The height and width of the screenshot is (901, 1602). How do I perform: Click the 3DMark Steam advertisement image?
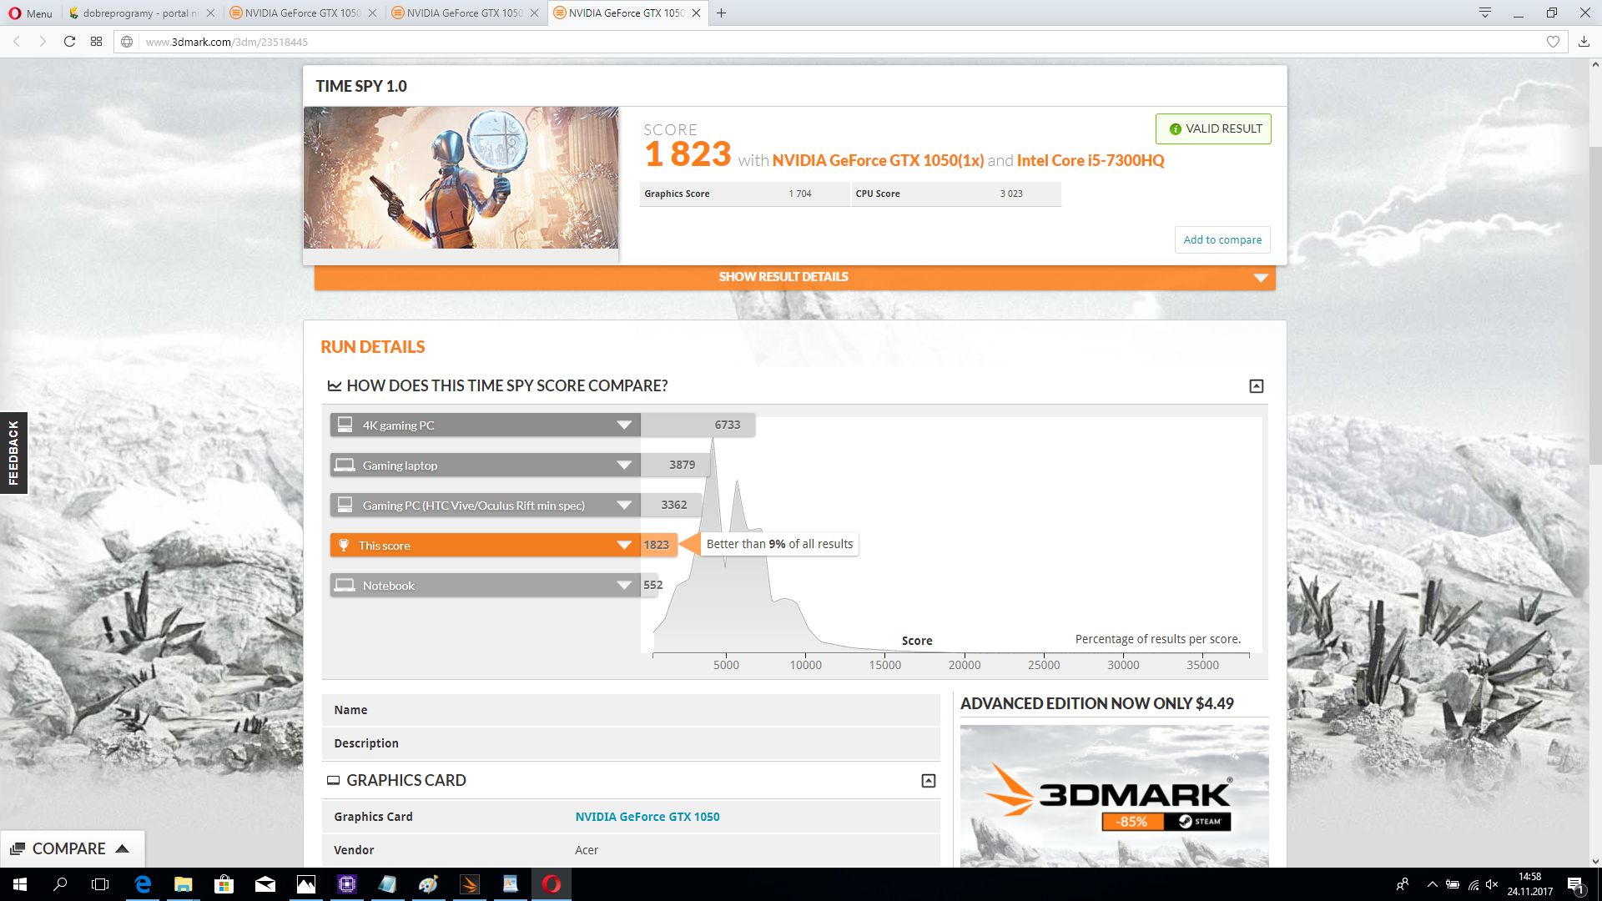click(1114, 797)
